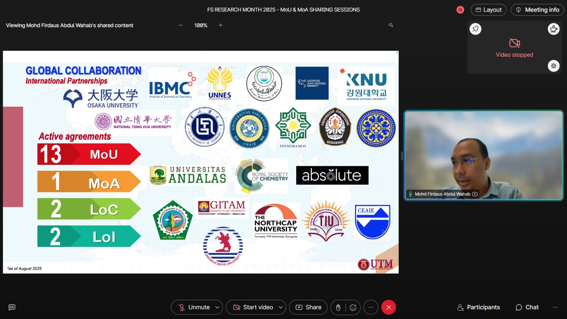Open reactions emoji icon
Viewport: 567px width, 319px height.
[353, 307]
